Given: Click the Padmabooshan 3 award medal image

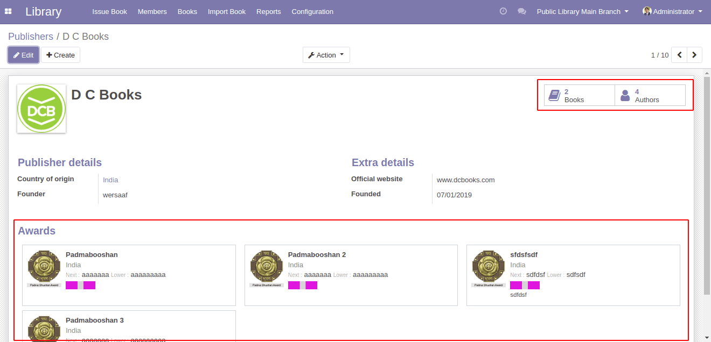Looking at the screenshot, I should click(44, 328).
